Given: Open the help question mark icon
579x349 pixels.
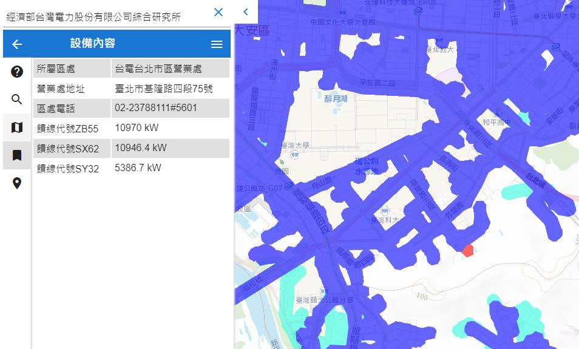Looking at the screenshot, I should click(x=17, y=72).
